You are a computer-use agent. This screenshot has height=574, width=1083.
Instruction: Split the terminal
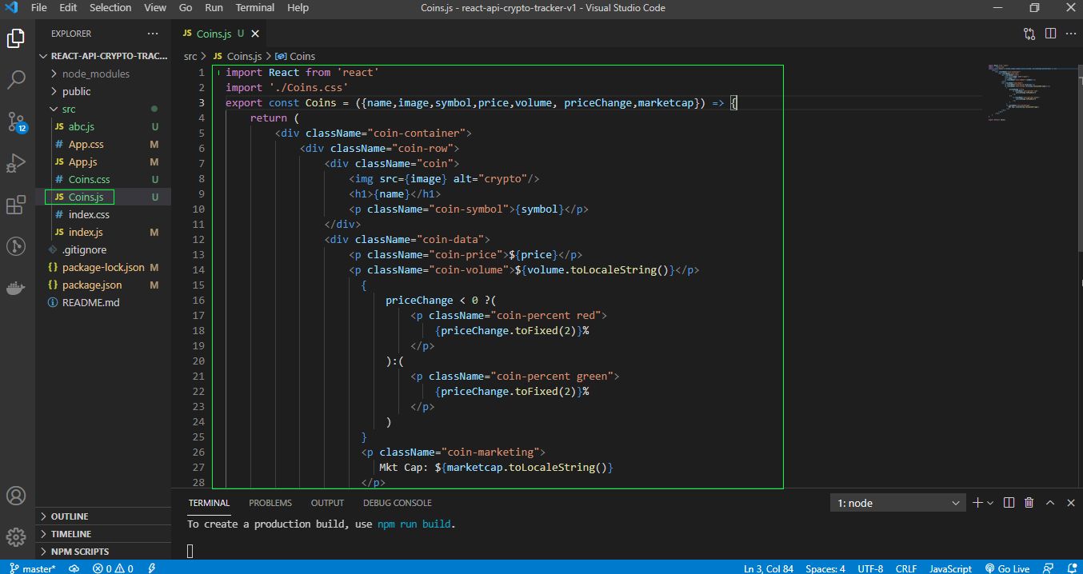pyautogui.click(x=1009, y=503)
